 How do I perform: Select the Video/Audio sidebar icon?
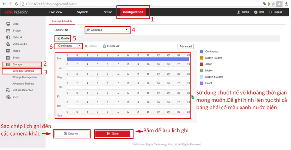[8, 44]
